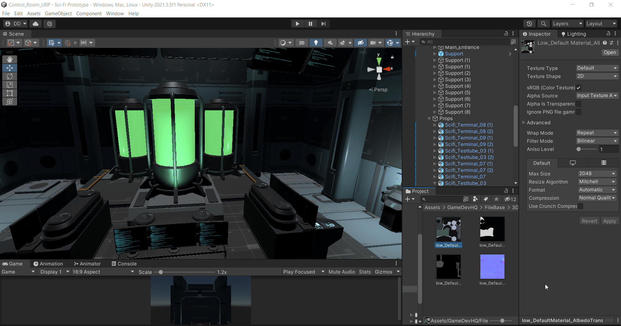Select the Scale tool
The width and height of the screenshot is (621, 326).
(x=10, y=85)
